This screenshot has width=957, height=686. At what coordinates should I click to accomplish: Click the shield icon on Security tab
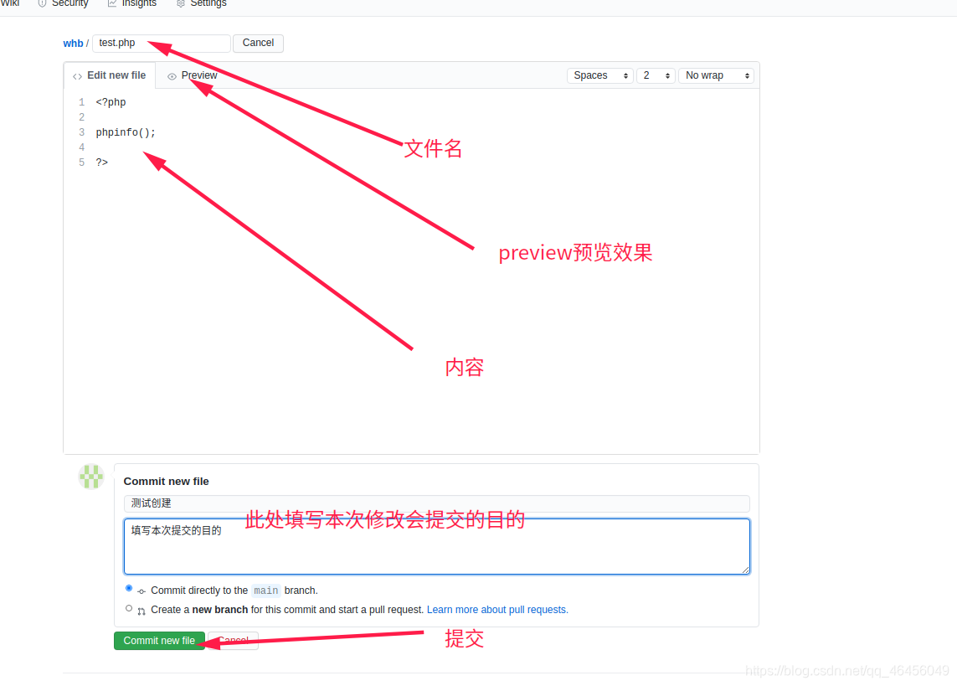click(x=42, y=3)
